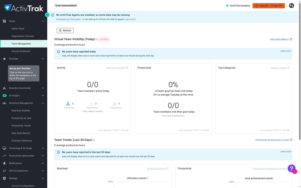
Task: Click the Workforce Management people icon
Action: point(4,103)
